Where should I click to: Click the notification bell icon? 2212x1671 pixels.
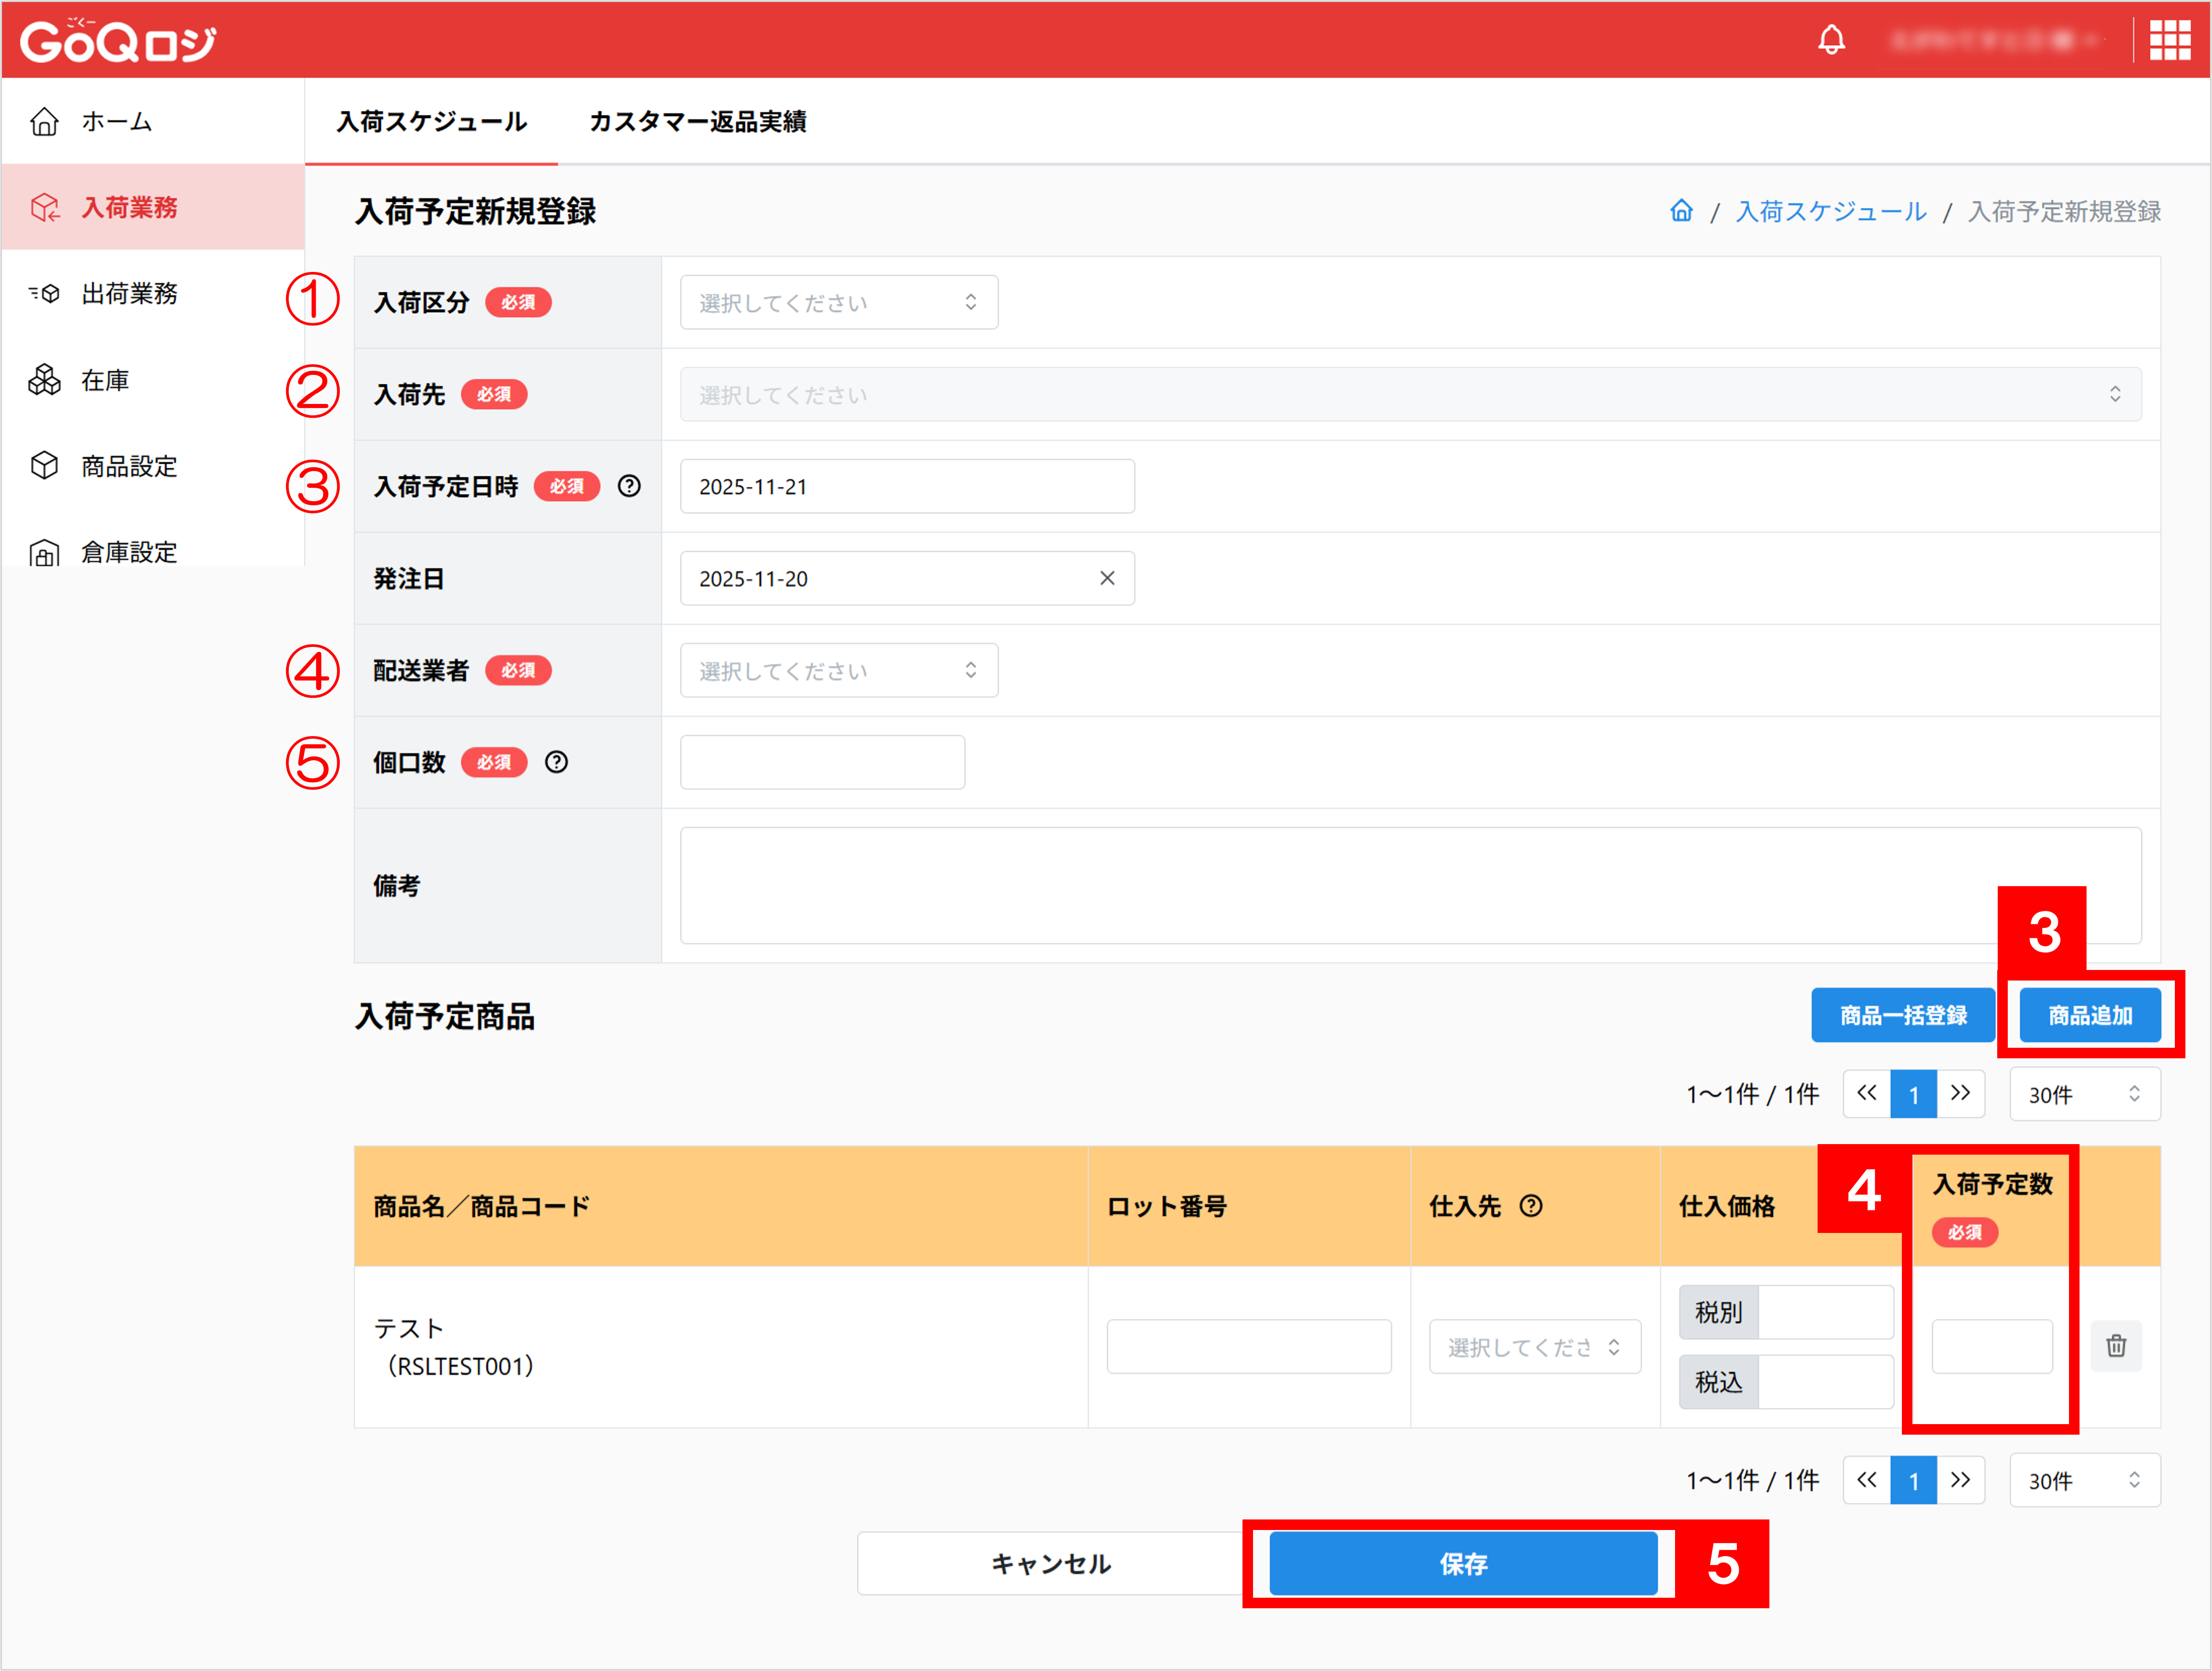[1831, 40]
